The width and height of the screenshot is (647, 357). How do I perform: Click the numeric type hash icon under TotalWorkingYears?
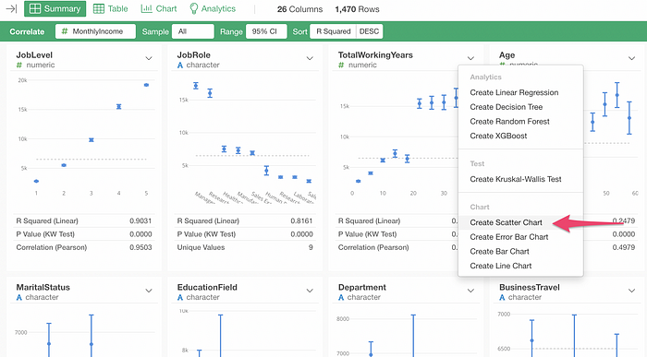click(341, 65)
